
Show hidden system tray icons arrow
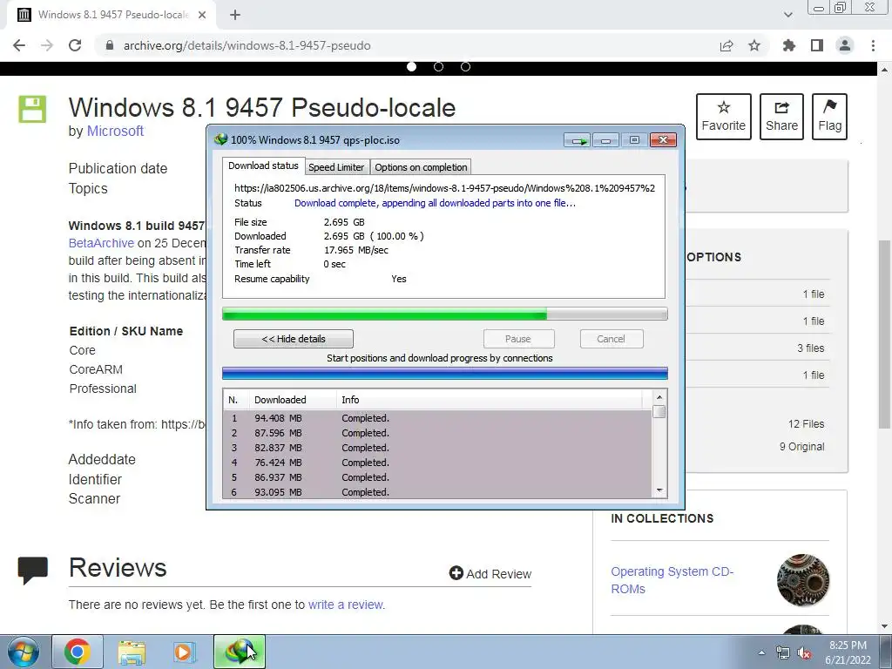761,652
